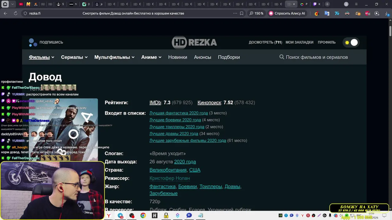392x220 pixels.
Task: Select the Боевики genre link
Action: pos(187,186)
